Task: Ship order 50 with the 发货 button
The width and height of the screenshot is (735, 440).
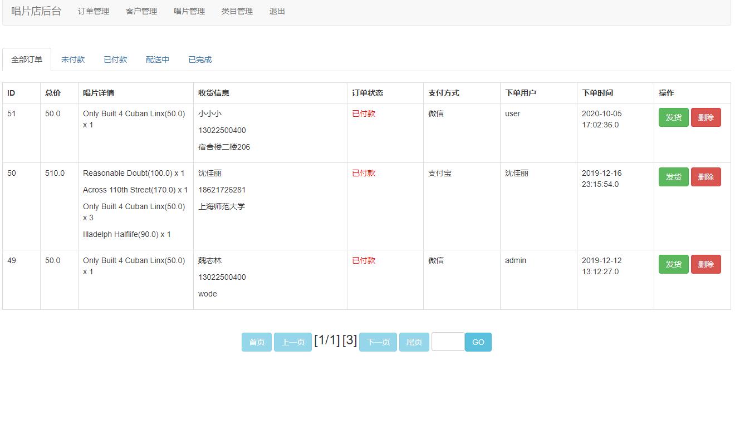Action: 673,177
